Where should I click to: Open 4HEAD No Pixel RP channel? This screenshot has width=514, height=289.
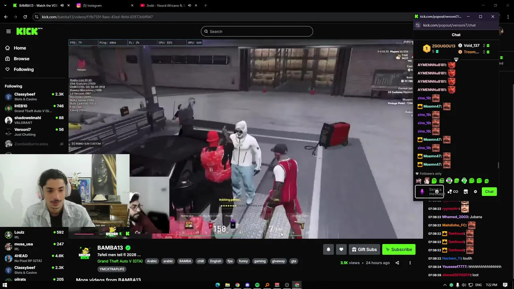(x=34, y=258)
